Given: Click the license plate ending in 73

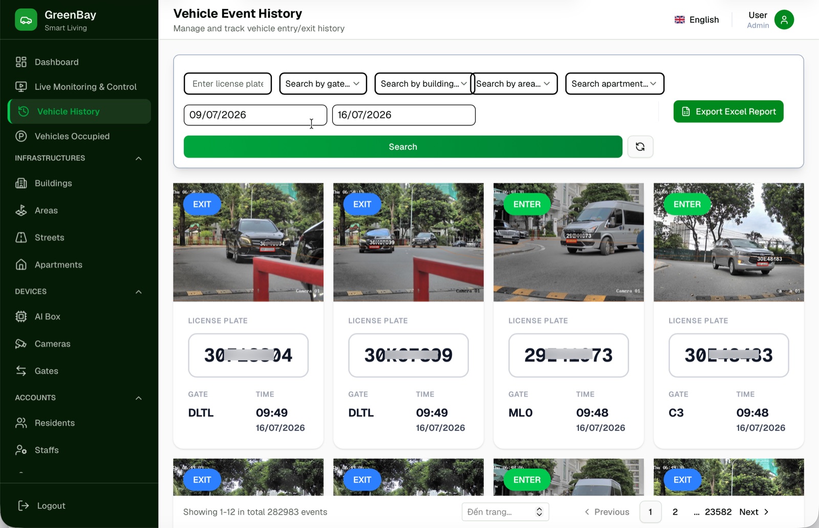Looking at the screenshot, I should tap(569, 355).
